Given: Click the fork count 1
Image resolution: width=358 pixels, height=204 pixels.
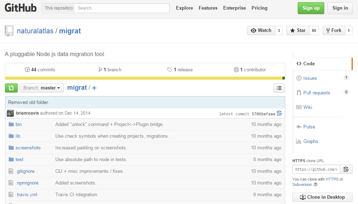Looking at the screenshot, I should (x=349, y=31).
